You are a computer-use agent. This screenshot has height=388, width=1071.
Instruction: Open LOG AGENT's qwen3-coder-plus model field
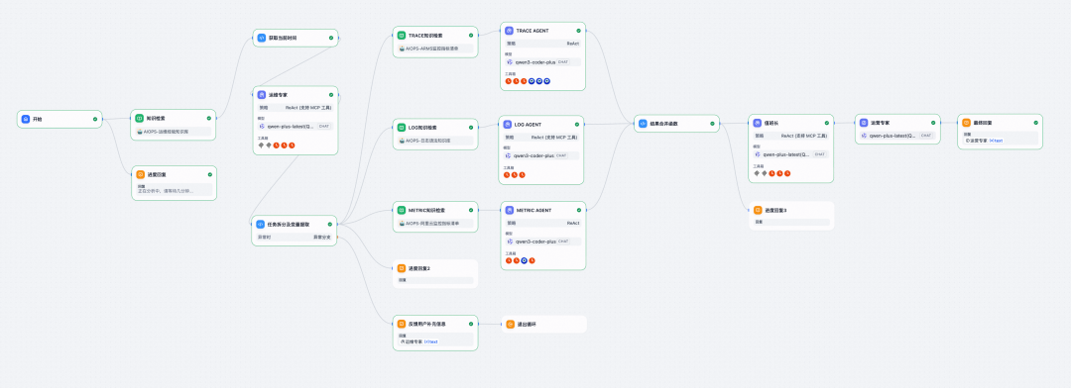[541, 155]
